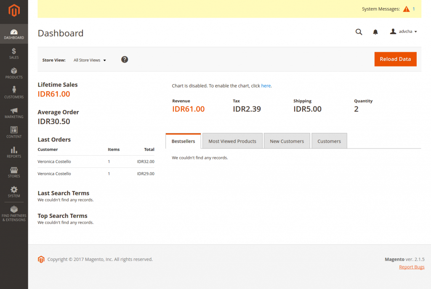Open the Products sidebar section
Viewport: 431px width, 289px height.
coord(14,73)
